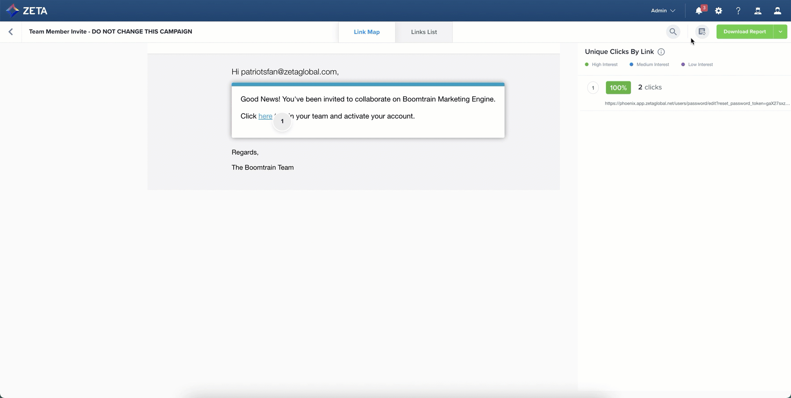791x398 pixels.
Task: Click the green 100% badge
Action: 618,88
